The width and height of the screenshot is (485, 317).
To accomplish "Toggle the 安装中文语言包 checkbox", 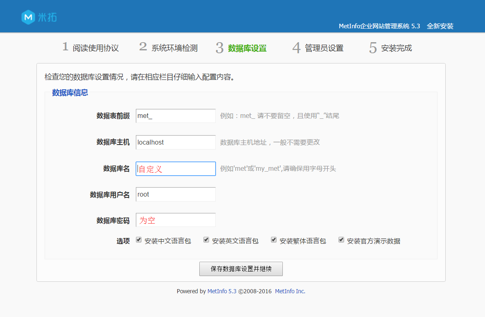I will 139,240.
